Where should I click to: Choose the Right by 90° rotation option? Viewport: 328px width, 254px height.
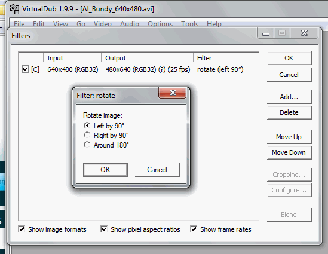tap(87, 135)
